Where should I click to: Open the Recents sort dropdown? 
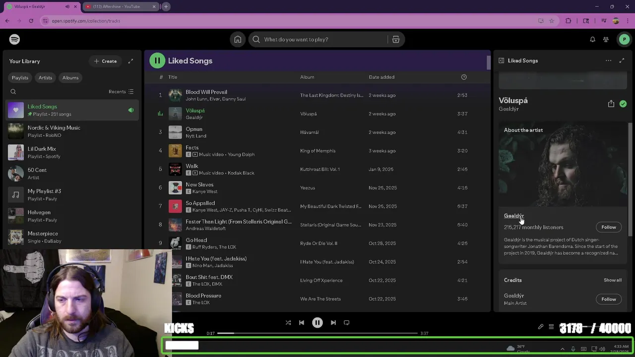121,91
